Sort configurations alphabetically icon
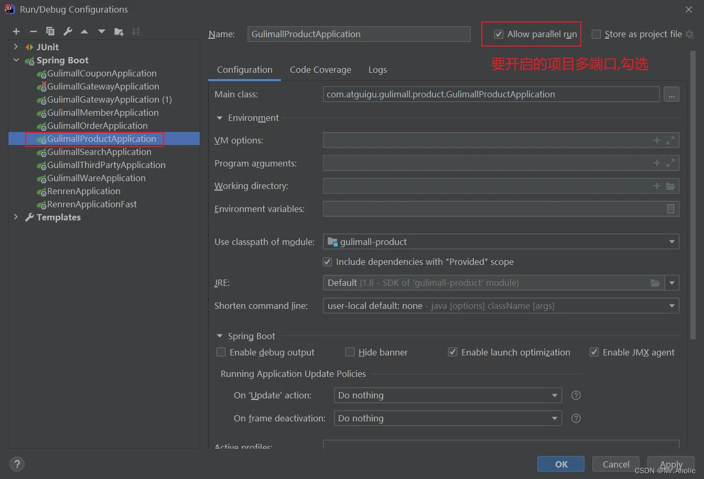Viewport: 704px width, 479px height. point(136,31)
